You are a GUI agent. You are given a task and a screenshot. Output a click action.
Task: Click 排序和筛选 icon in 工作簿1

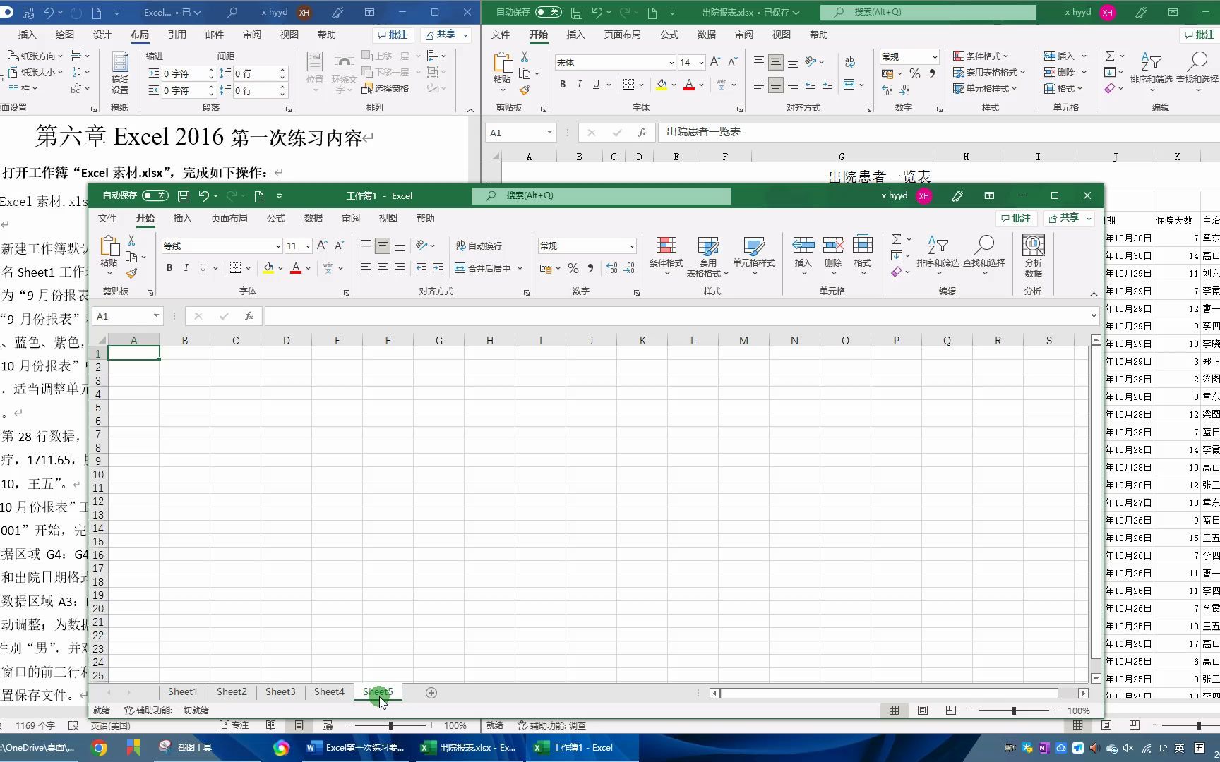[938, 245]
